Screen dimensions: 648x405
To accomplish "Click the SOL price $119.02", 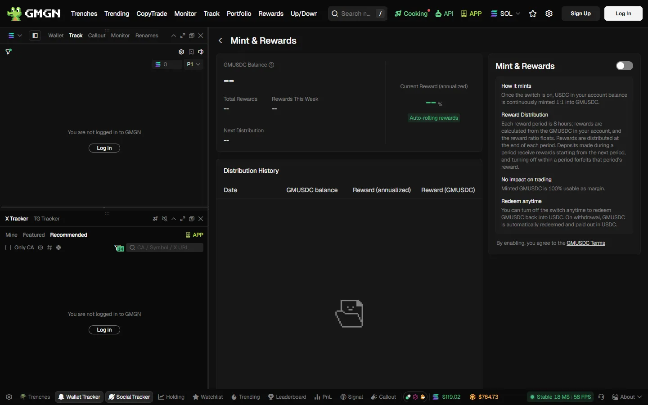I will [x=446, y=397].
